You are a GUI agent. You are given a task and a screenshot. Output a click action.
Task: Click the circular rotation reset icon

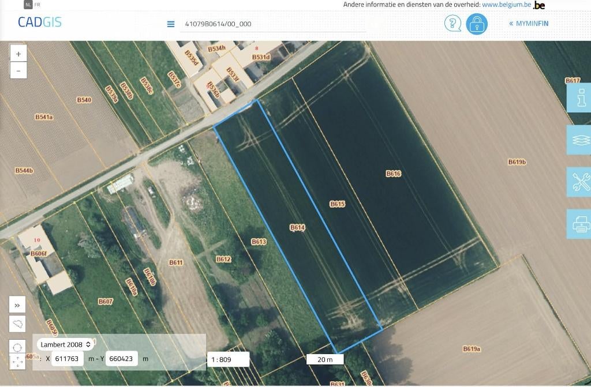(x=18, y=348)
